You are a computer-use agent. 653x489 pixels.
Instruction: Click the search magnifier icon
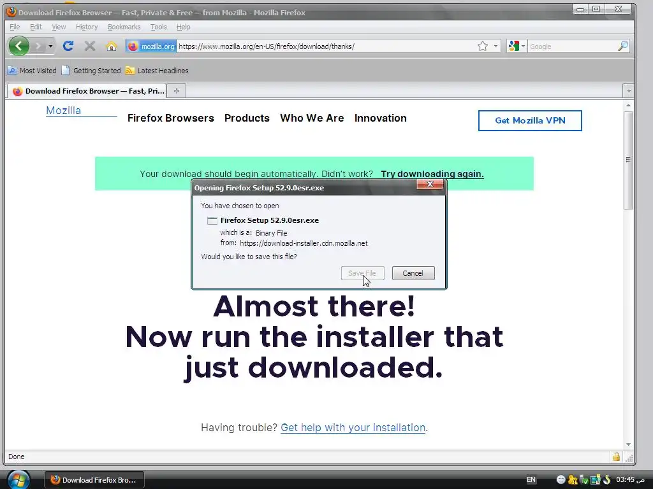click(622, 46)
